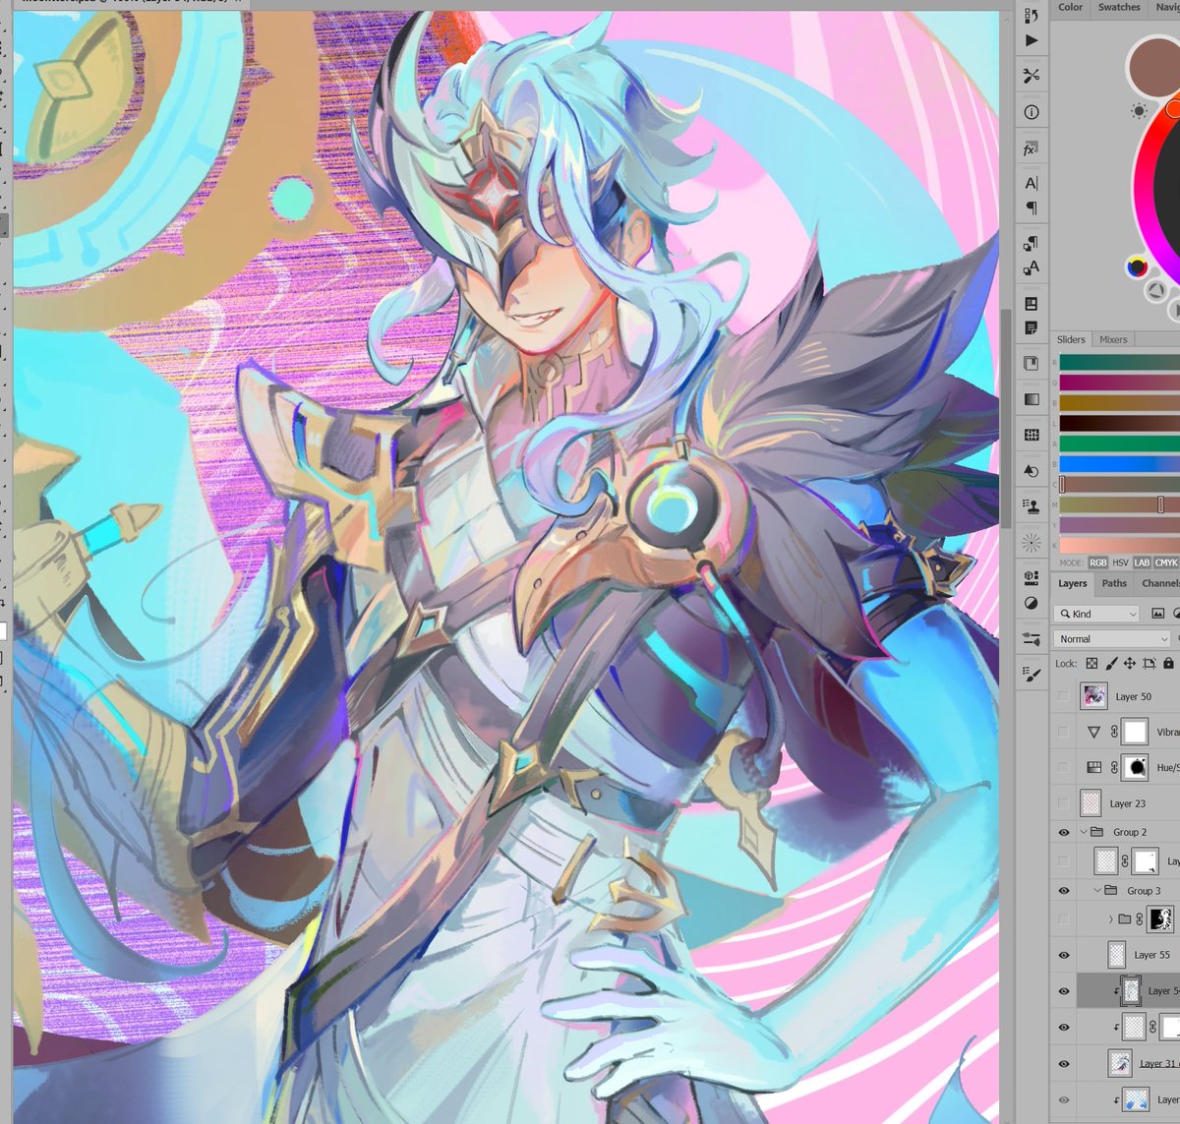This screenshot has height=1124, width=1180.
Task: Toggle the CMYK mode button
Action: (1166, 563)
